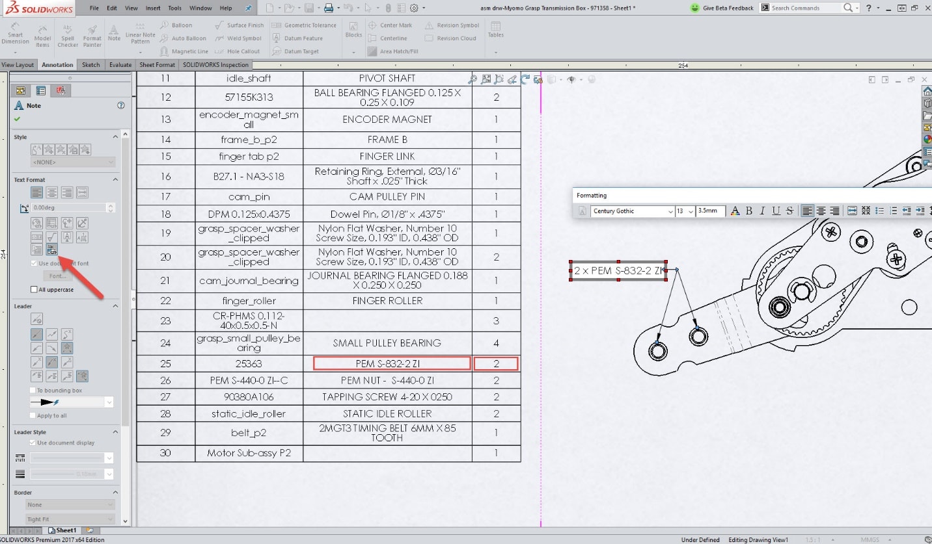Viewport: 932px width, 544px height.
Task: Check To bounding box option
Action: 34,391
